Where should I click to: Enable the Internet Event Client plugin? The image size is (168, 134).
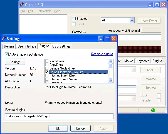[x=47, y=76]
